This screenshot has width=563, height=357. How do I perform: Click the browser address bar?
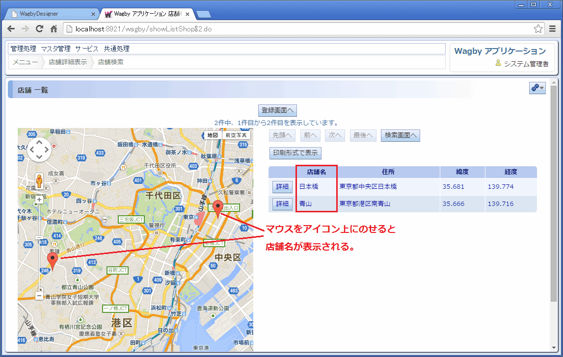pos(303,29)
